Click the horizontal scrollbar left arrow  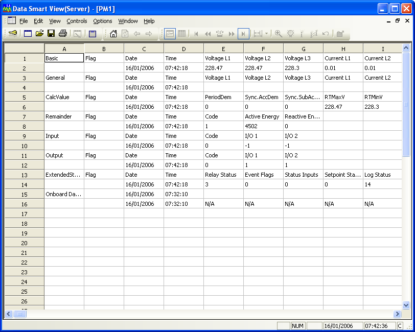pyautogui.click(x=9, y=314)
